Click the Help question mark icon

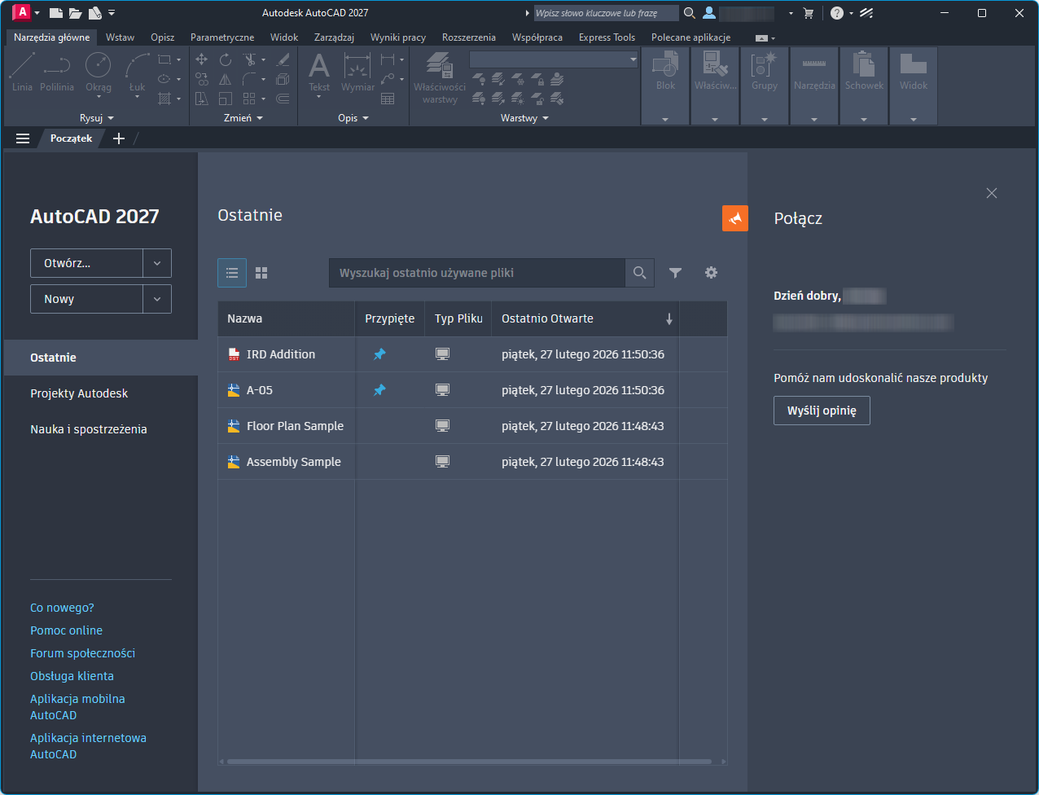[837, 13]
